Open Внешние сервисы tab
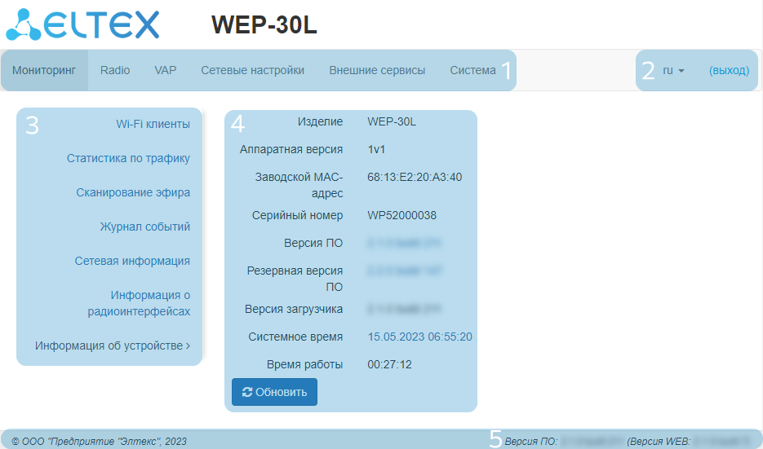 pos(377,70)
